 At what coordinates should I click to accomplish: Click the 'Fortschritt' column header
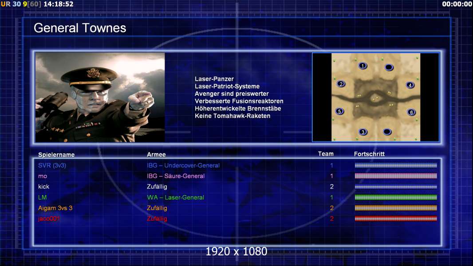(x=369, y=154)
